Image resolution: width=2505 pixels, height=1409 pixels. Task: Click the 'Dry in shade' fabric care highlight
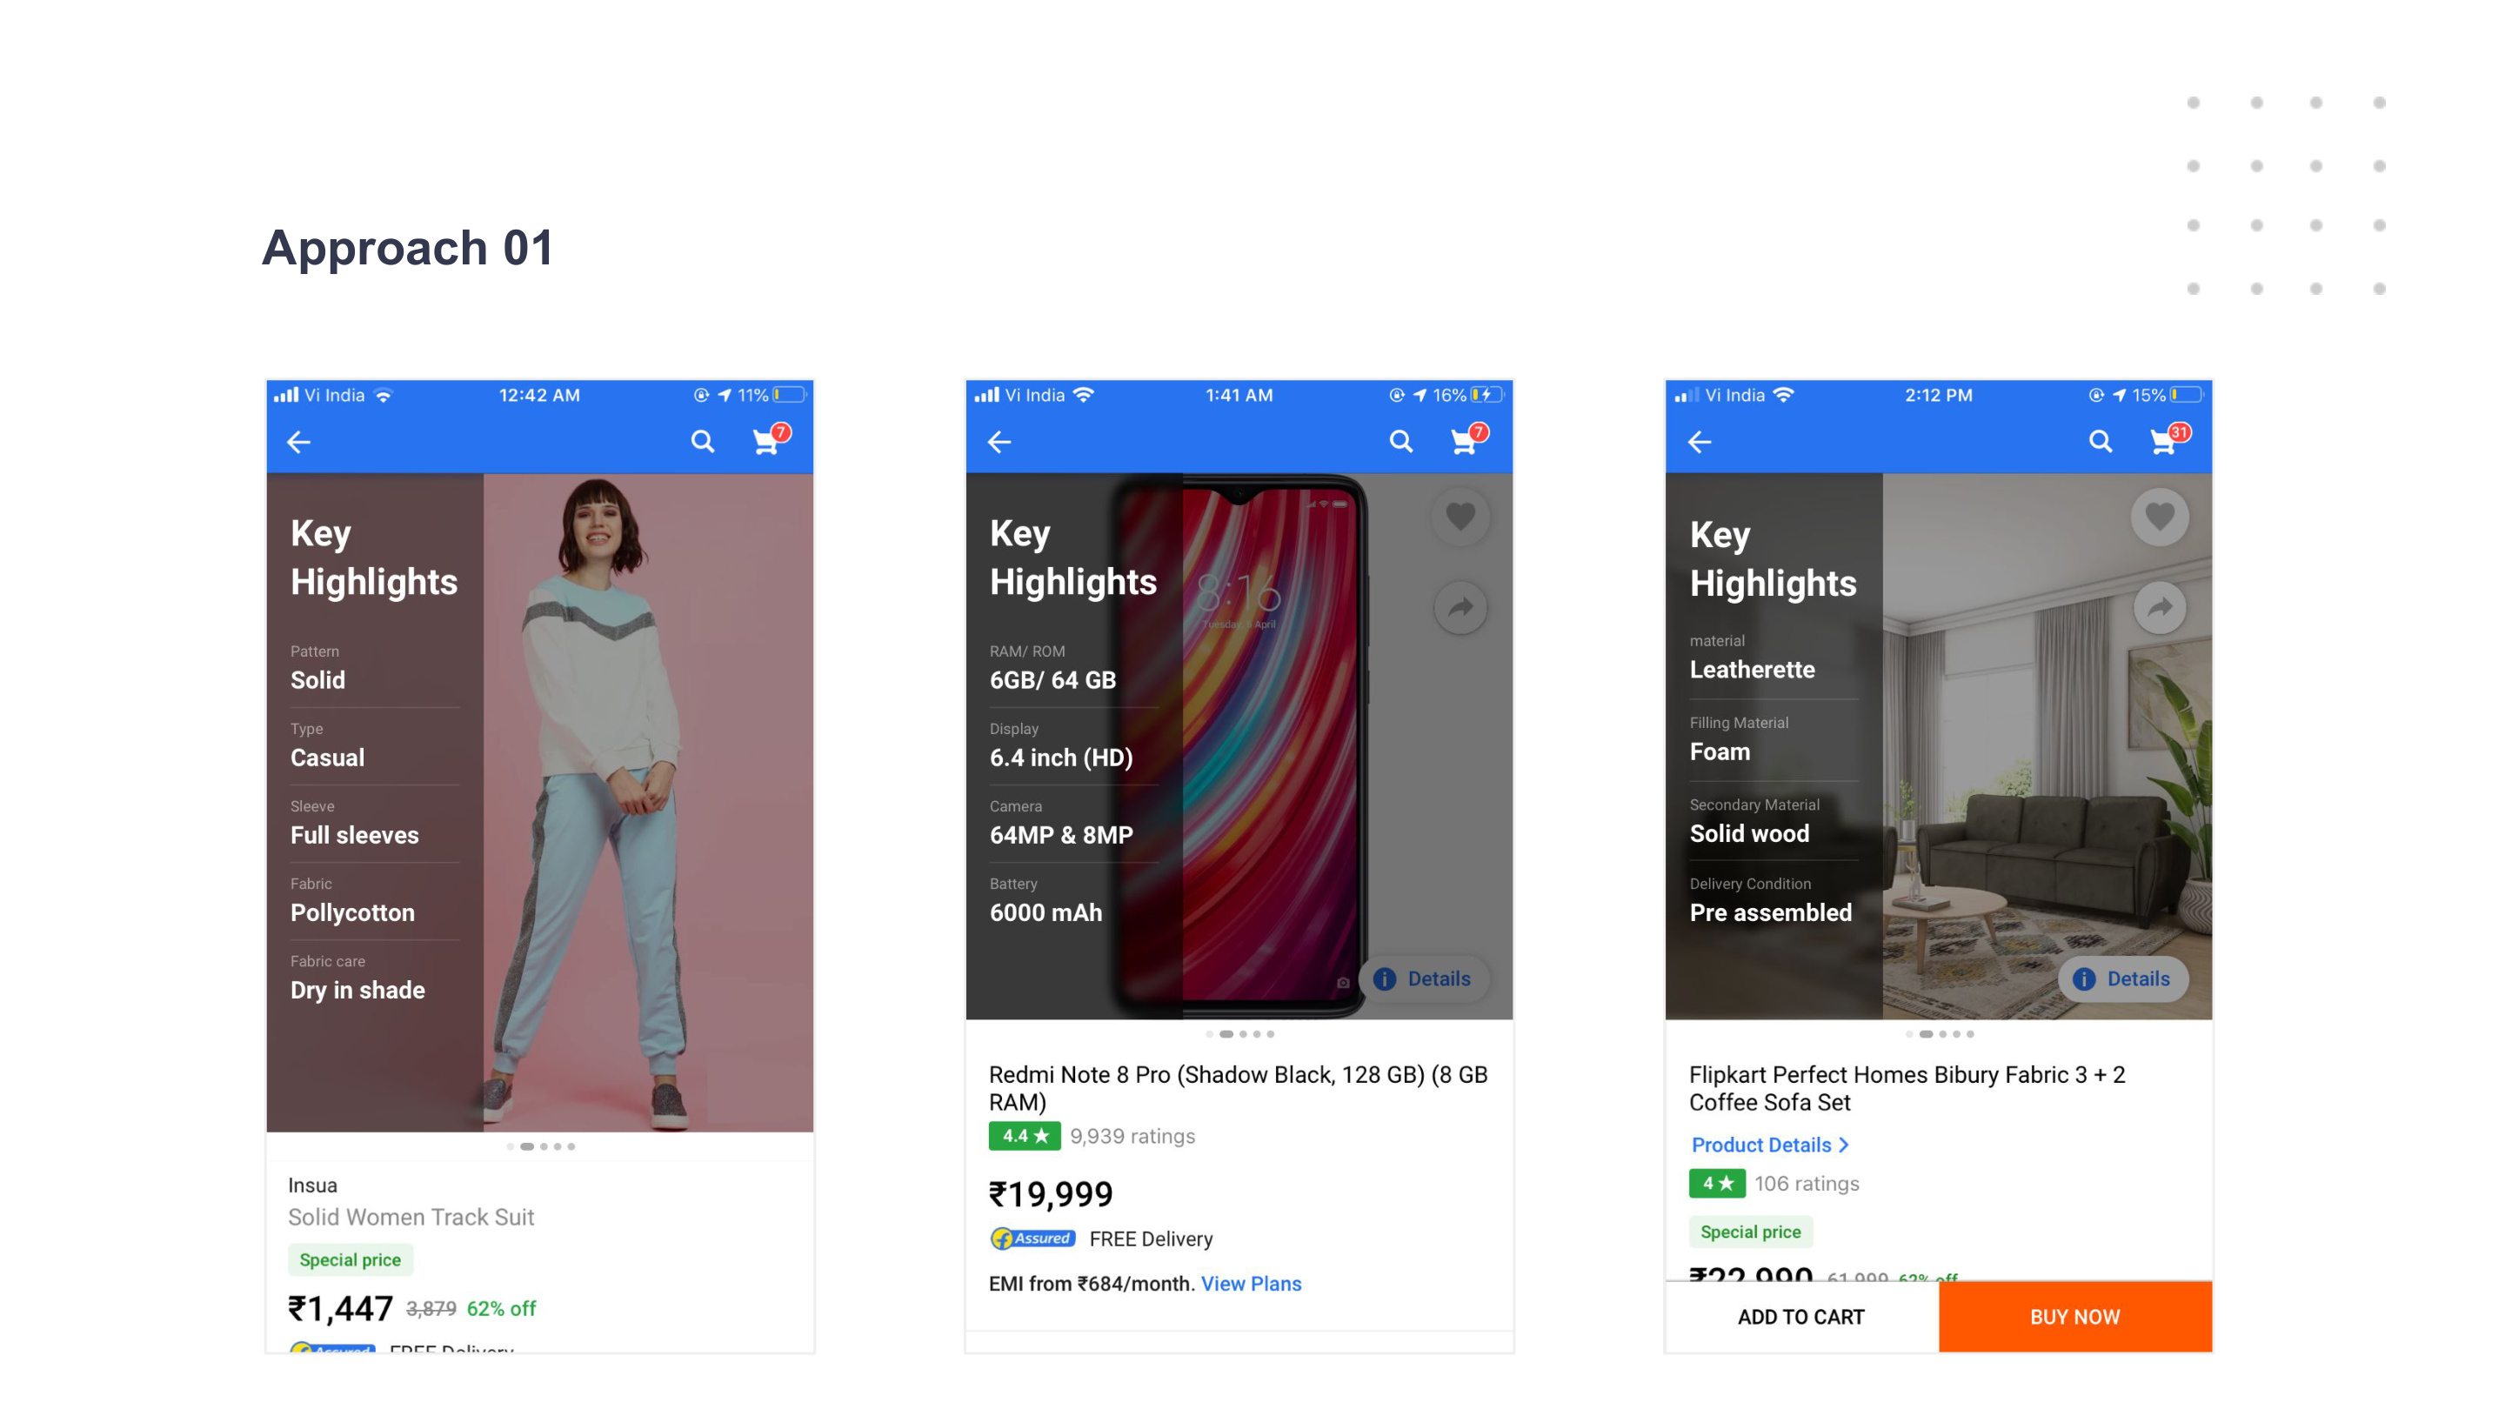[x=357, y=991]
